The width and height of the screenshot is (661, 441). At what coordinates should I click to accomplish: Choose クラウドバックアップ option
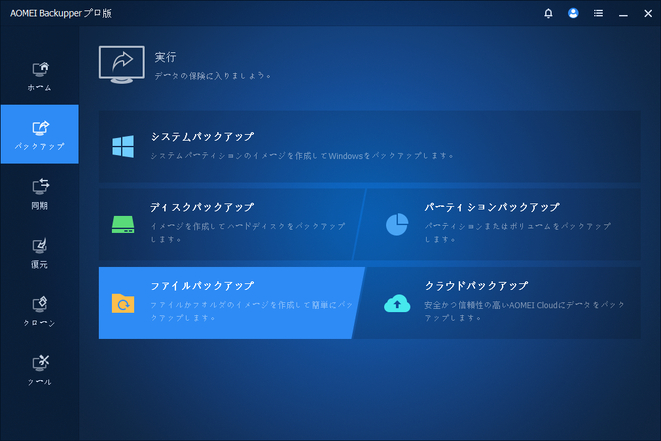[497, 303]
